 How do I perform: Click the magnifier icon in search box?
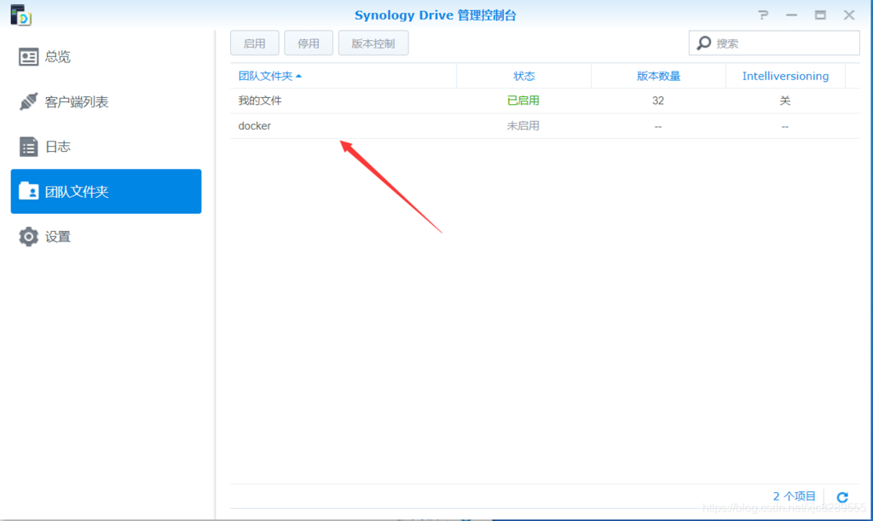pyautogui.click(x=704, y=43)
